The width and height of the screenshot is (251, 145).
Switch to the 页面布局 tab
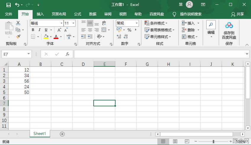pyautogui.click(x=59, y=14)
